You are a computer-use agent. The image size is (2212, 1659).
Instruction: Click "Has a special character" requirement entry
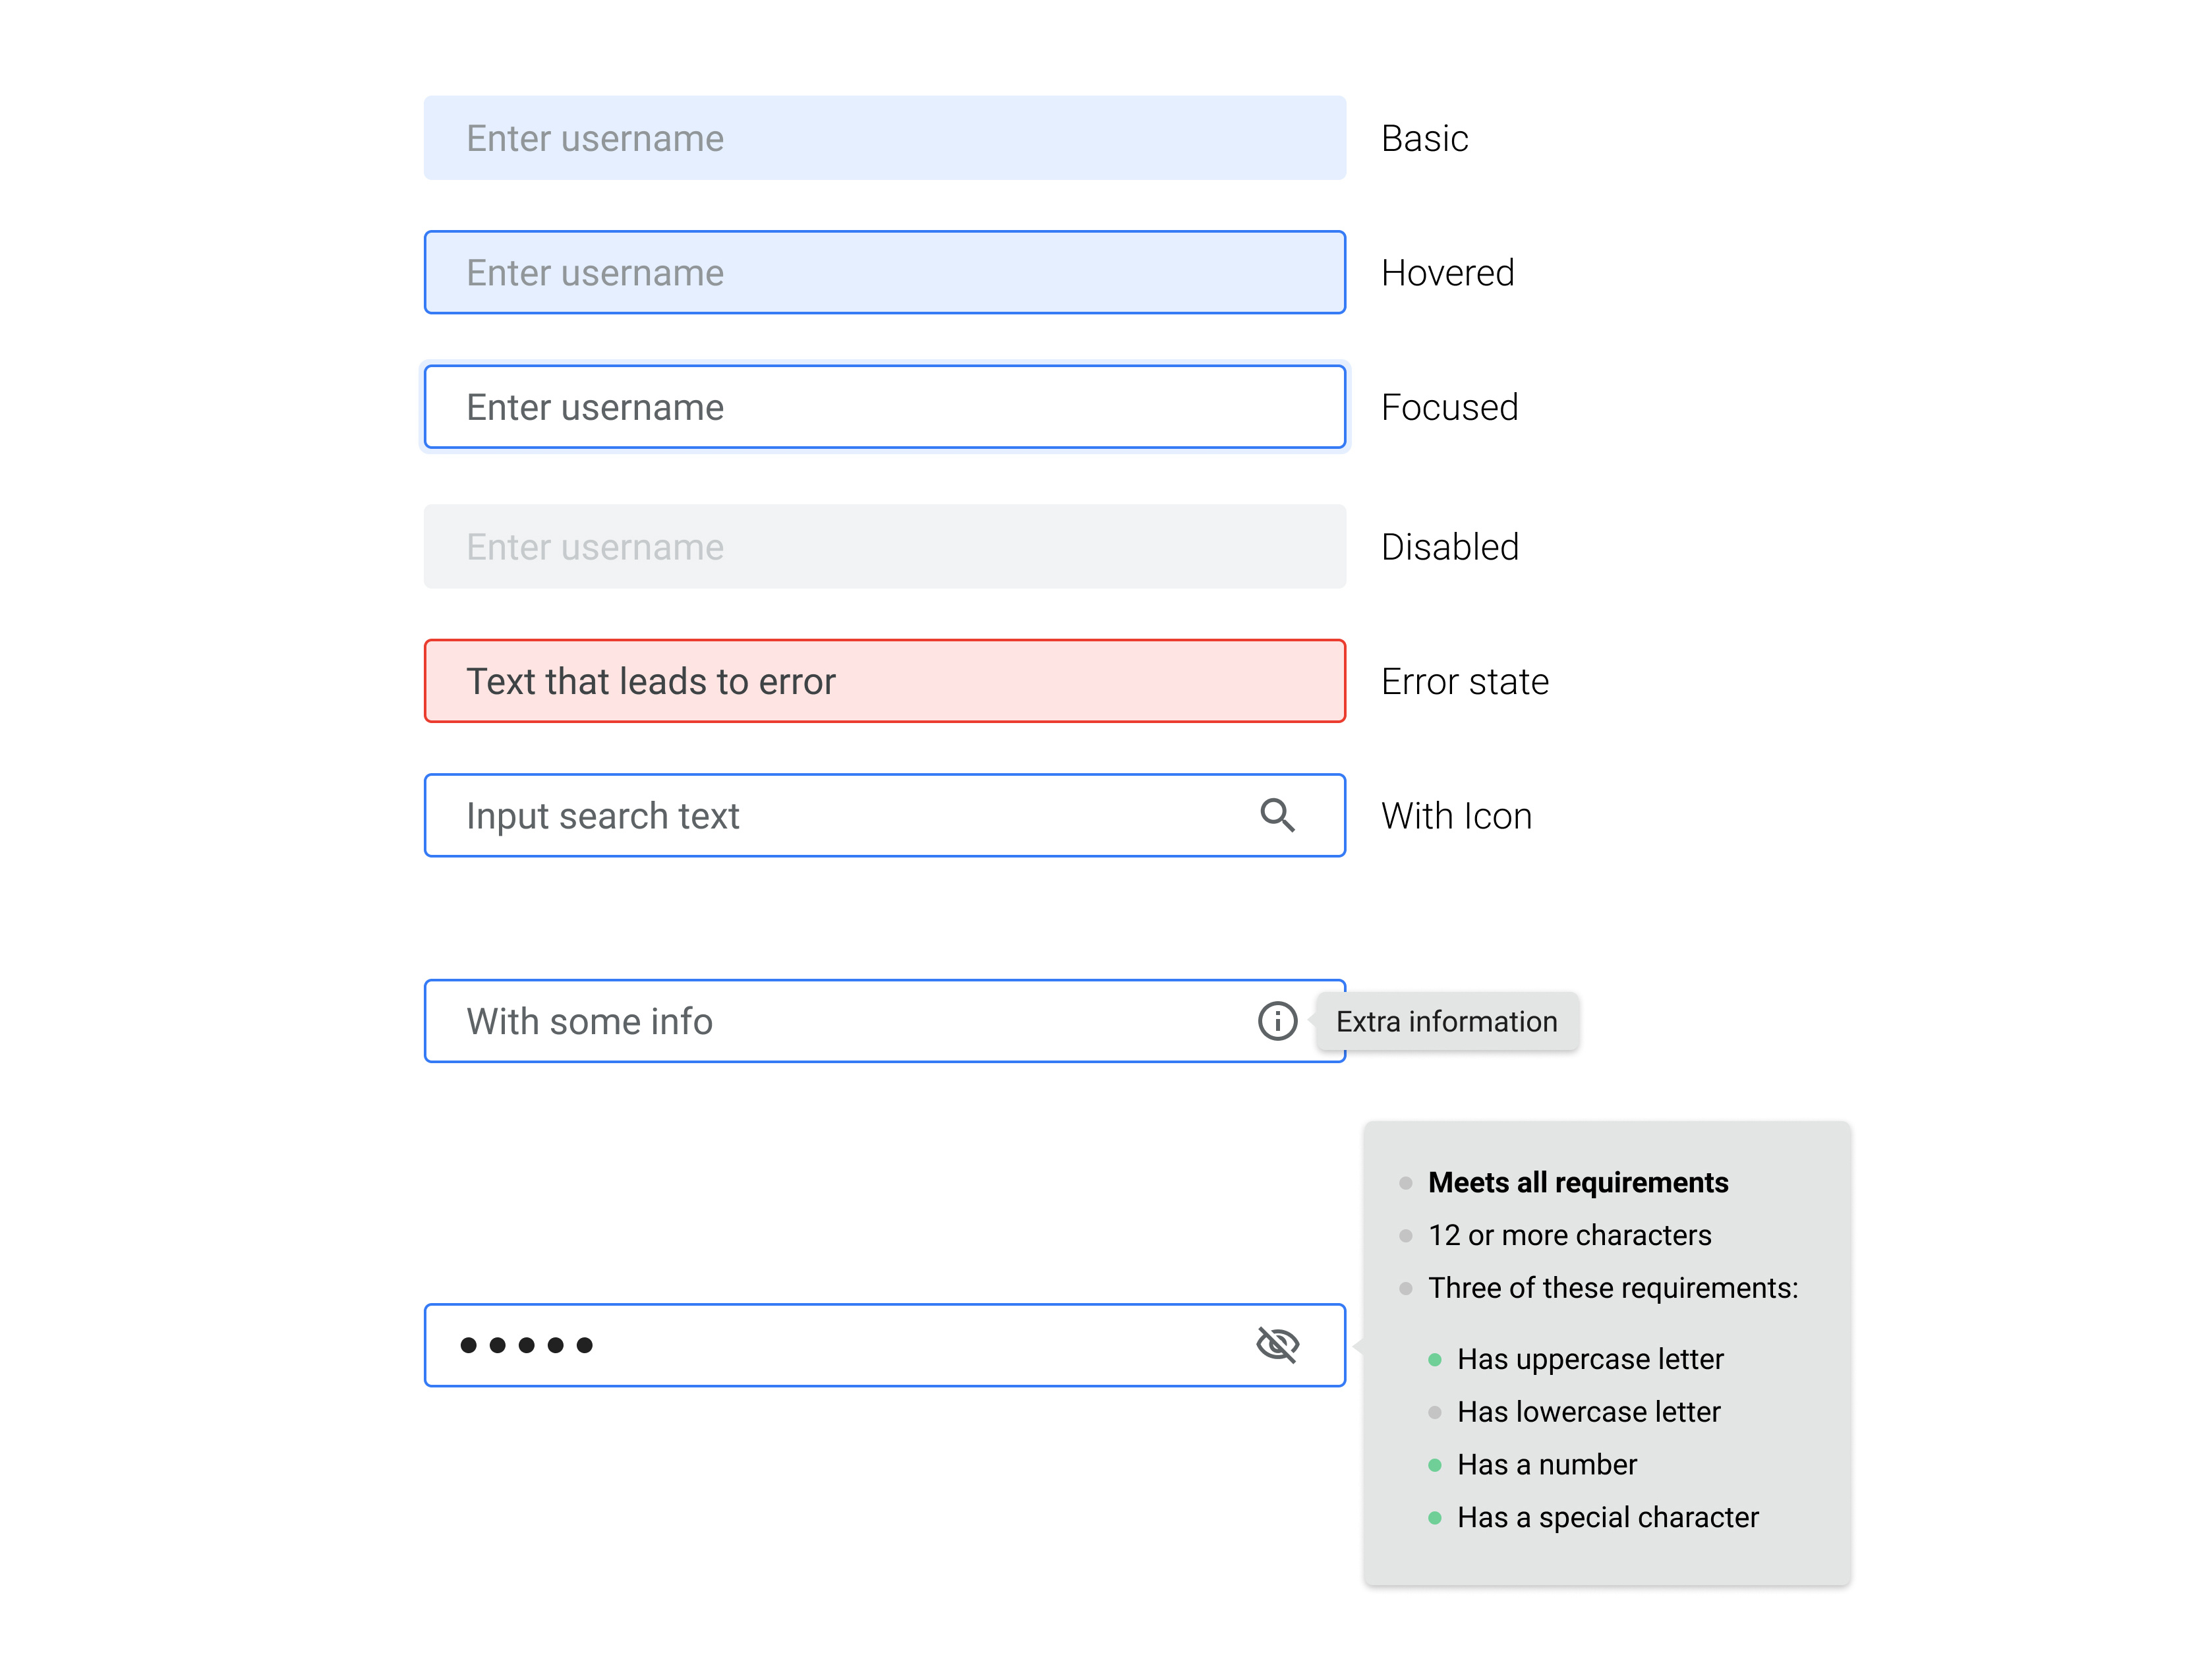click(1606, 1517)
